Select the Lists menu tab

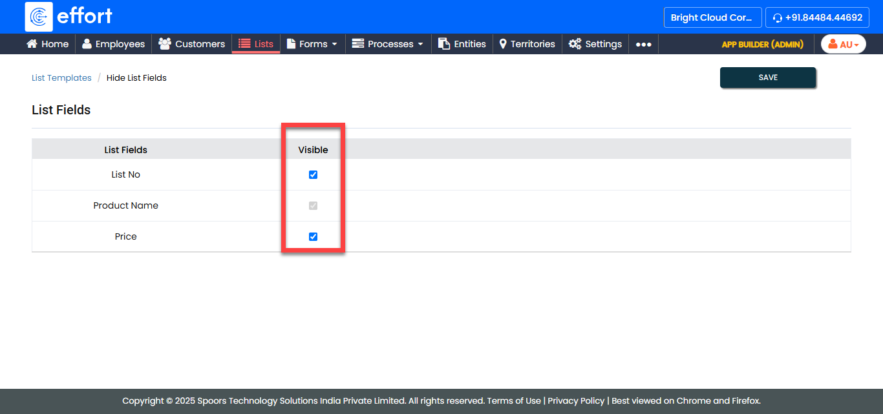click(256, 44)
